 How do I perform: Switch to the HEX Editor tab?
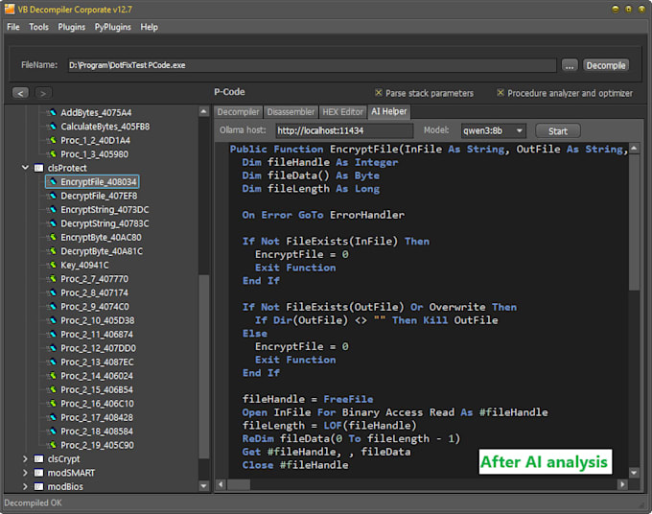[342, 112]
